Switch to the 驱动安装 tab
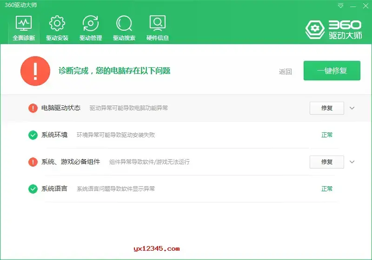372x260 pixels. click(x=57, y=28)
